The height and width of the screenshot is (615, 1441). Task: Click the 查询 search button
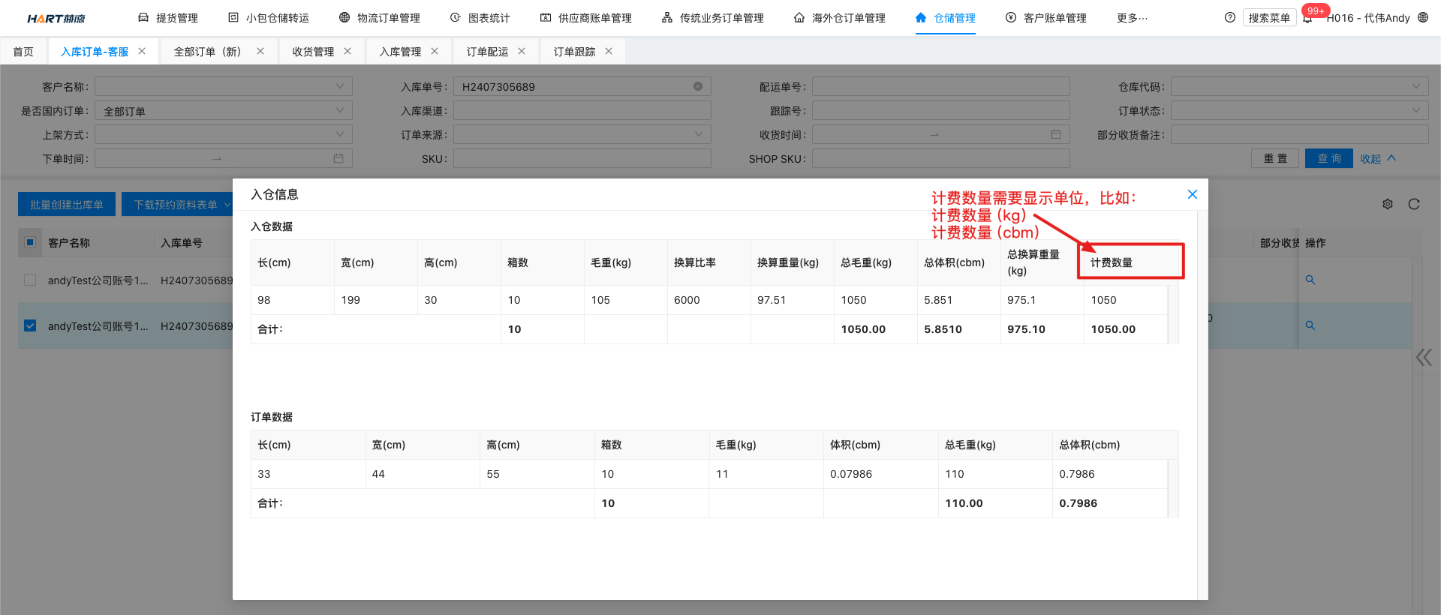point(1328,158)
